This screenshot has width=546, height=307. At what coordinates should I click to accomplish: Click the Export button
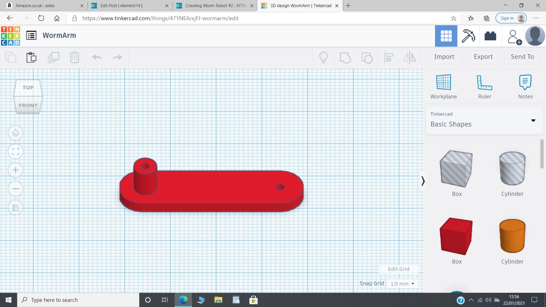[483, 57]
